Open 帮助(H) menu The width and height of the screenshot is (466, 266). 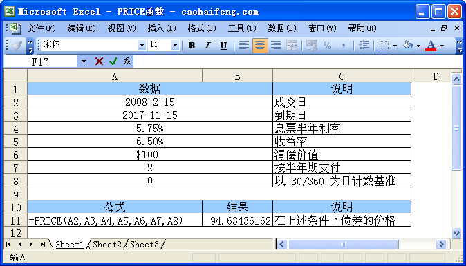tap(362, 28)
